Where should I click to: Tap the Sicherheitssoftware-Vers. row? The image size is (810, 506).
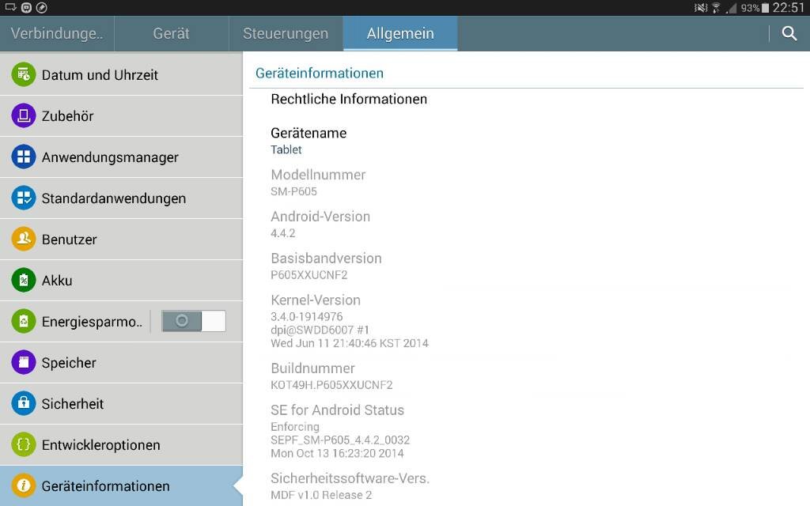(x=526, y=486)
